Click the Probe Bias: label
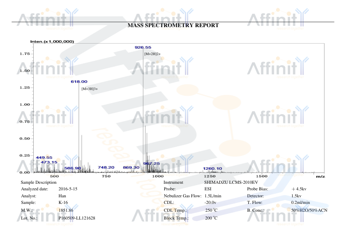 (x=258, y=189)
